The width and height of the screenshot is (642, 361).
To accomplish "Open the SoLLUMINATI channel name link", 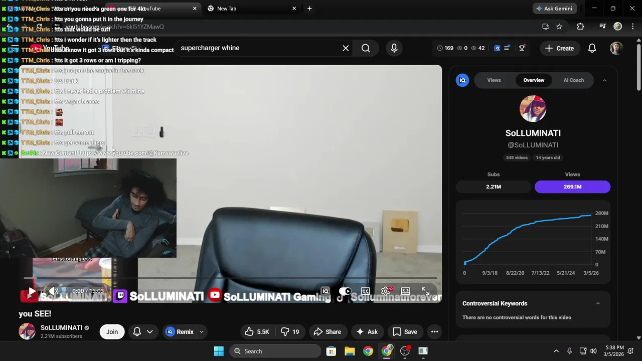I will coord(61,327).
